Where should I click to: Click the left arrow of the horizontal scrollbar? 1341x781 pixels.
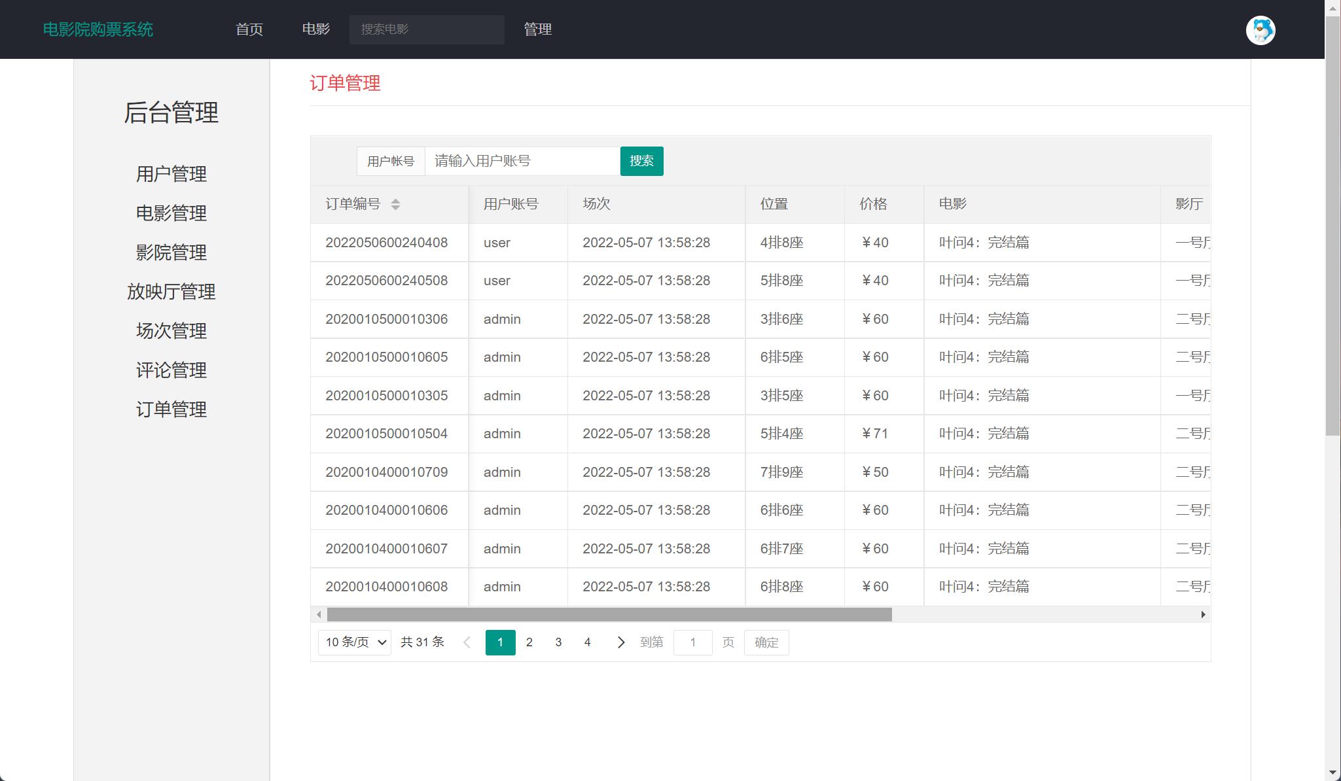point(318,614)
